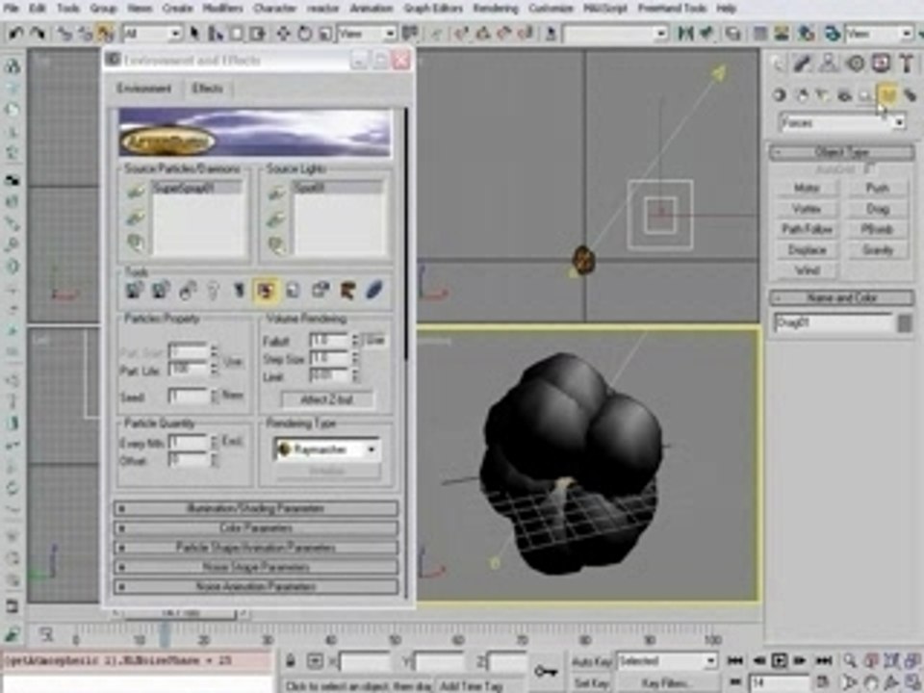924x693 pixels.
Task: Open the Hierarchy tab in command panel
Action: 829,64
